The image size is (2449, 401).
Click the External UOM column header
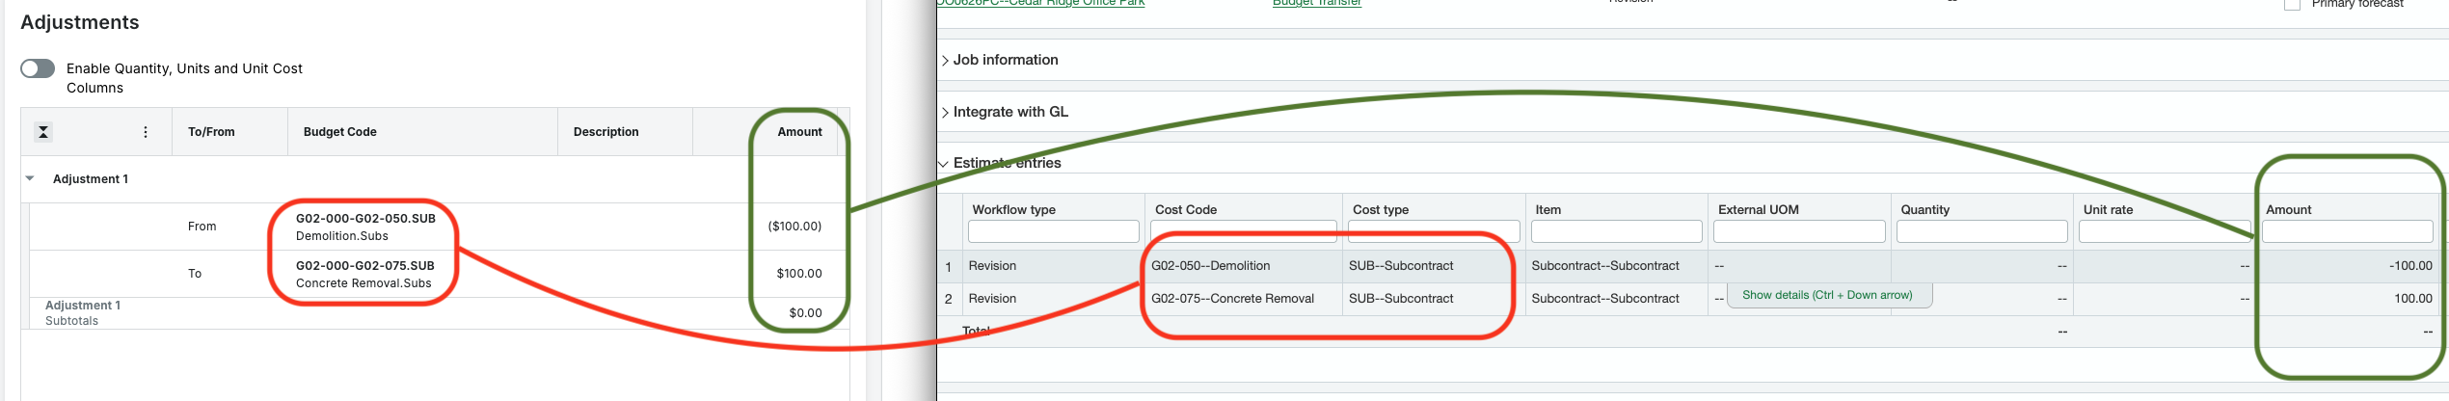[1758, 209]
